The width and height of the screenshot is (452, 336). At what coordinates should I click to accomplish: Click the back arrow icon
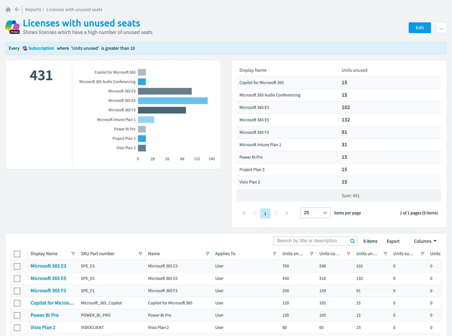pos(17,10)
